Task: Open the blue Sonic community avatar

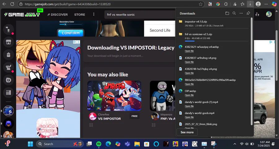Action: point(8,111)
